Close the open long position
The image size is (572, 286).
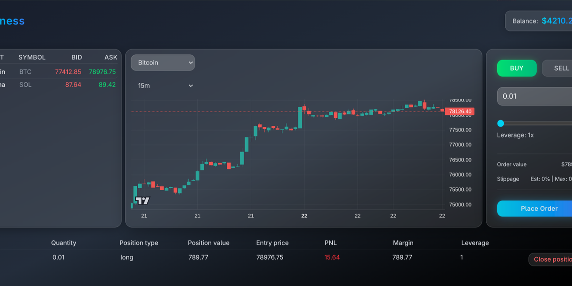(x=552, y=259)
